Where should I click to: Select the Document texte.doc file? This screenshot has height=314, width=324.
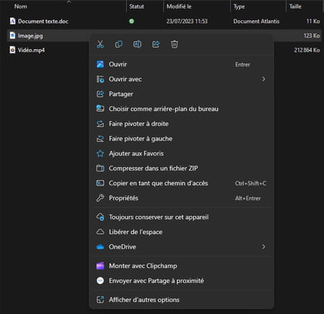click(43, 22)
